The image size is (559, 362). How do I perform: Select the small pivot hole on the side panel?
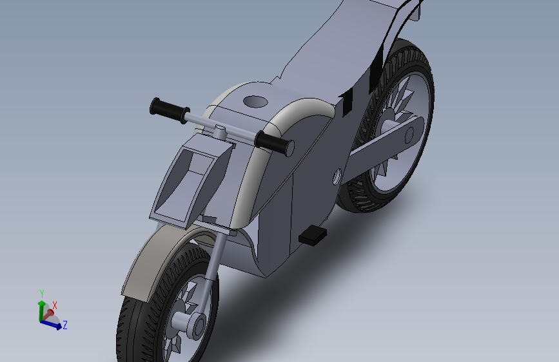point(337,176)
